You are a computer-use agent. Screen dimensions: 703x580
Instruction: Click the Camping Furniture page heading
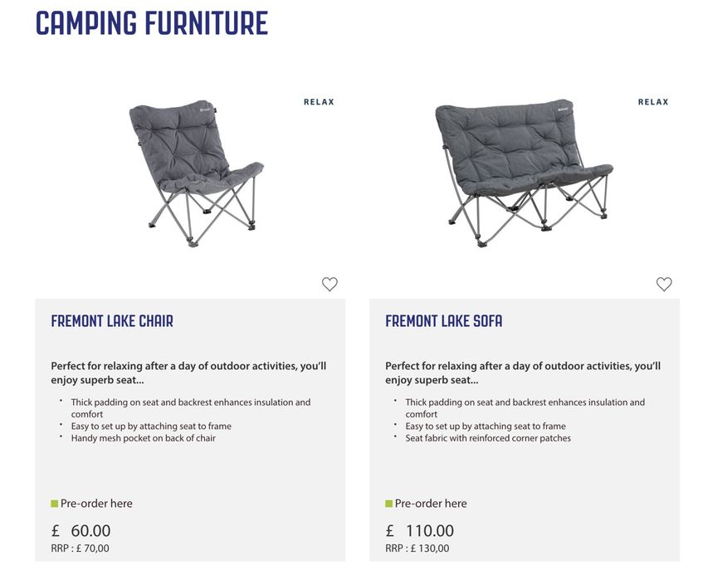click(152, 23)
